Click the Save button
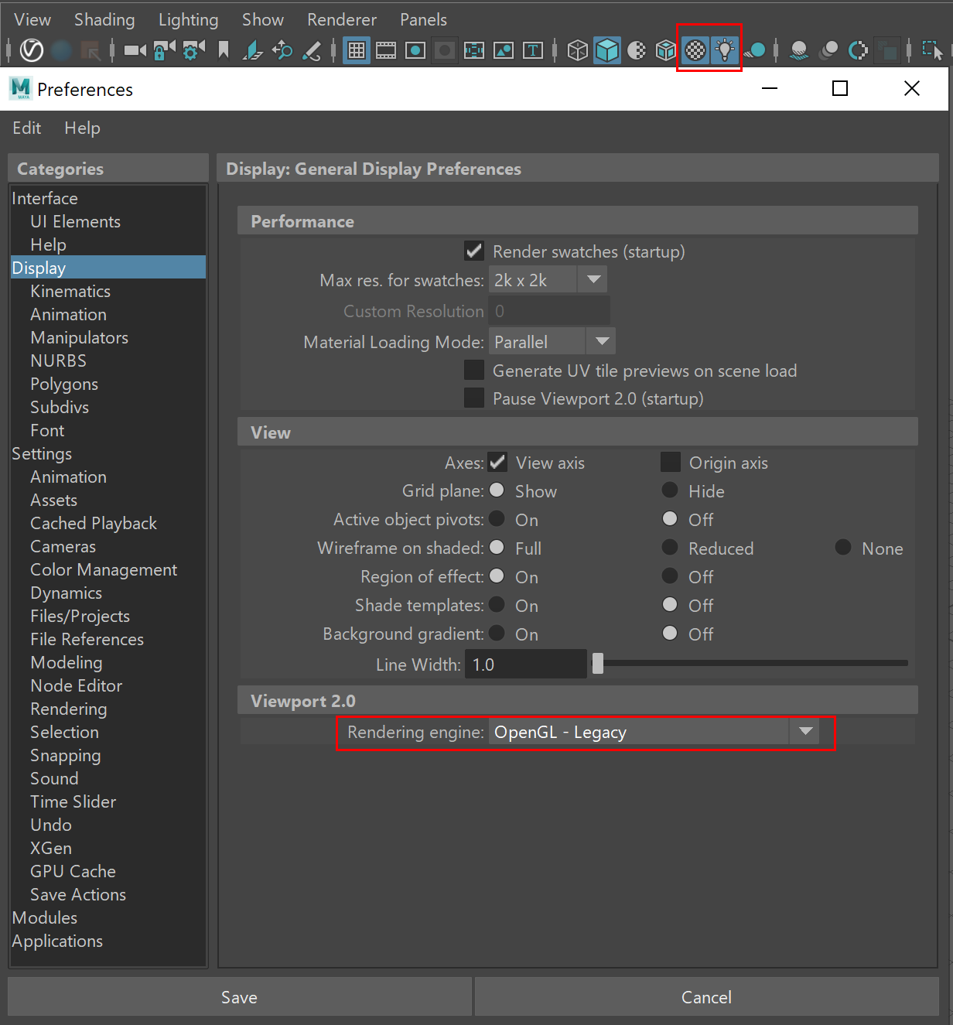 click(x=240, y=997)
